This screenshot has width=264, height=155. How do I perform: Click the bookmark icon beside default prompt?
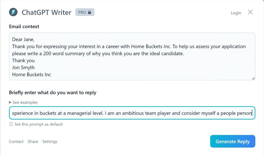pyautogui.click(x=11, y=124)
